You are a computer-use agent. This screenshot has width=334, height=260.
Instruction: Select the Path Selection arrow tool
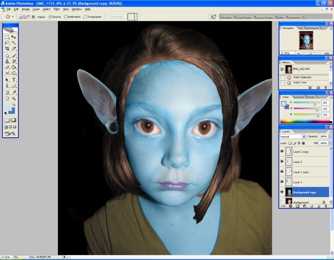point(7,80)
